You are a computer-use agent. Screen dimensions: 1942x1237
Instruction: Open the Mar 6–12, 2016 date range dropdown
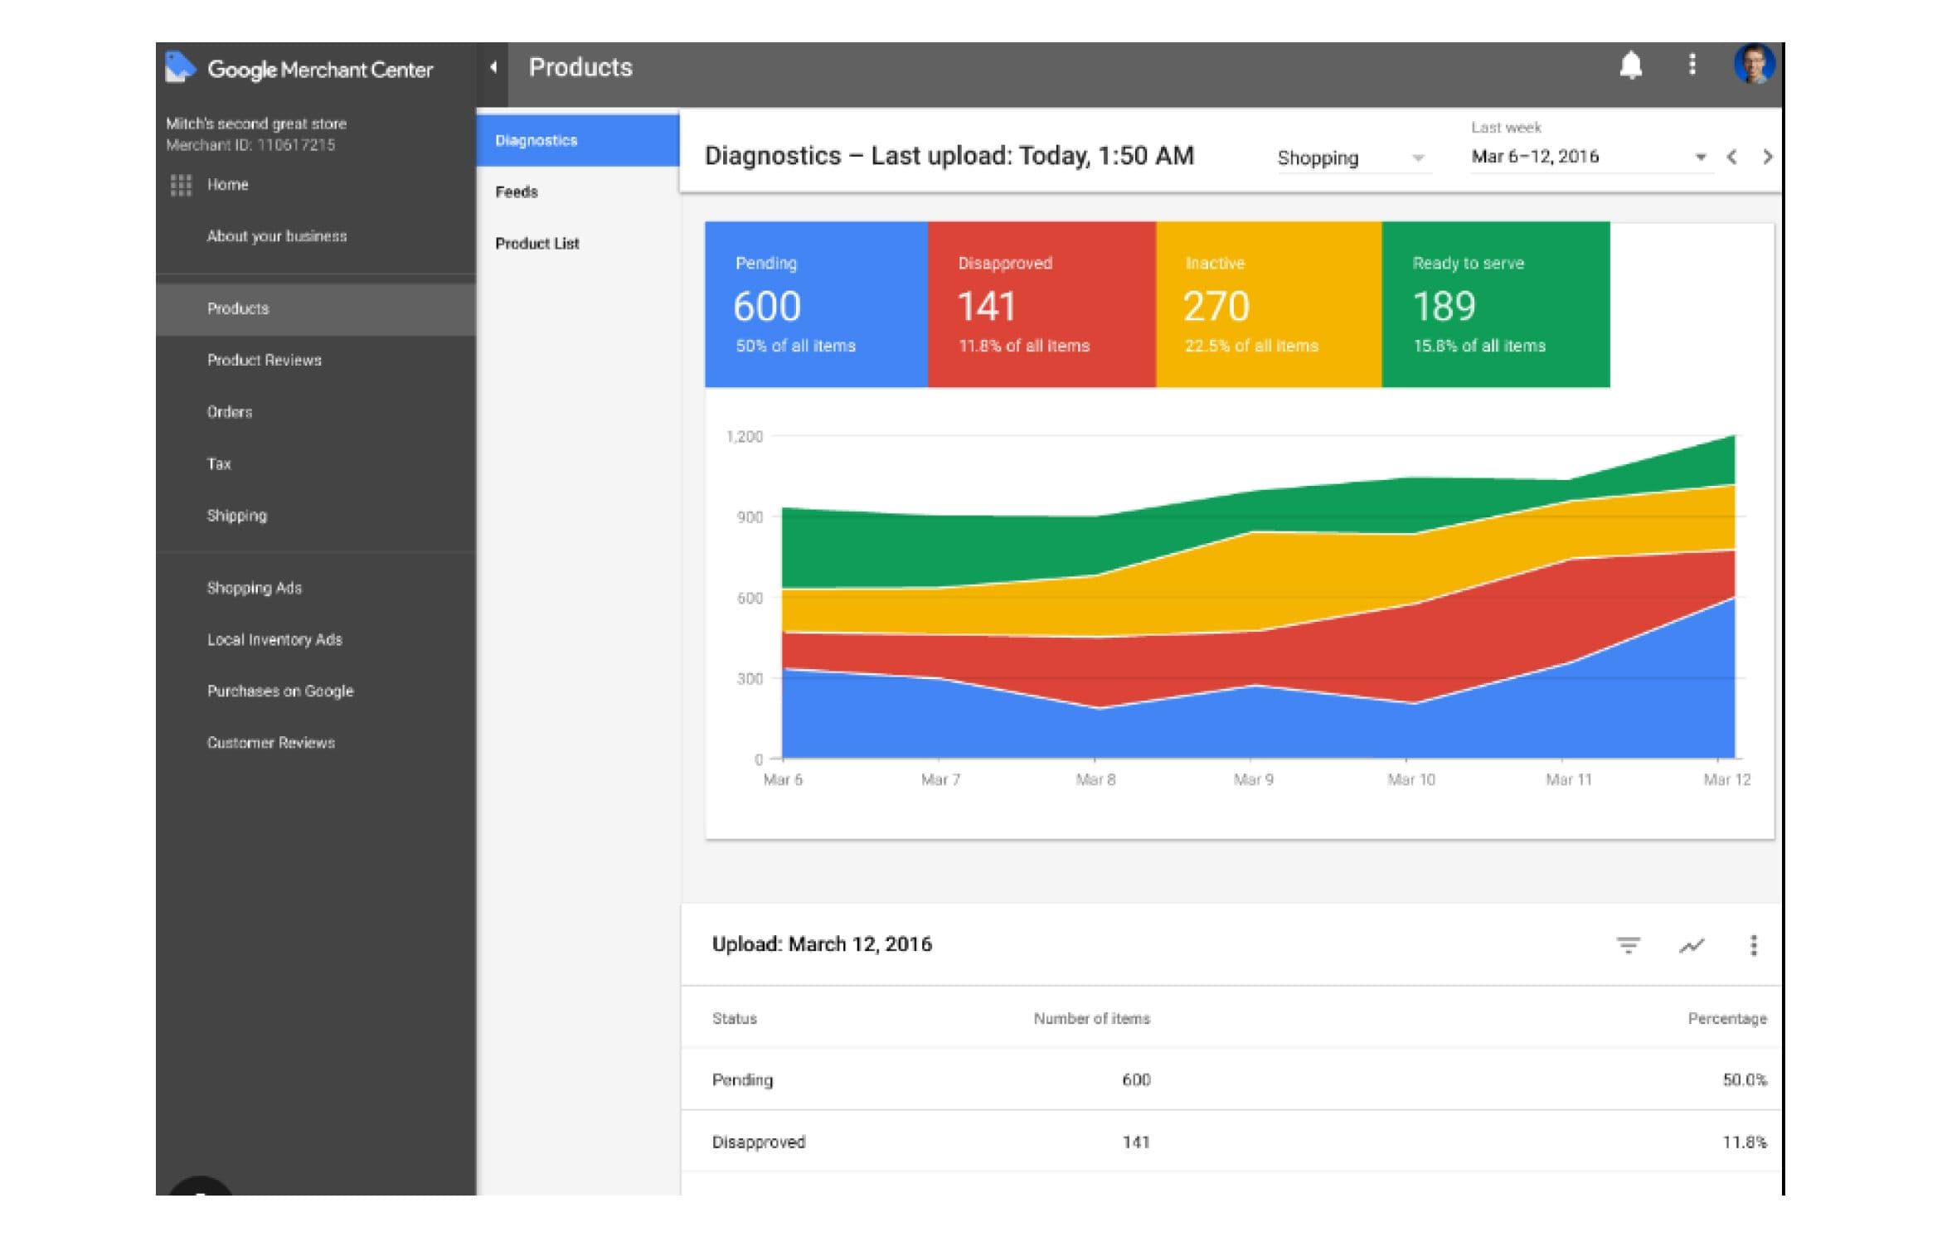pyautogui.click(x=1590, y=157)
